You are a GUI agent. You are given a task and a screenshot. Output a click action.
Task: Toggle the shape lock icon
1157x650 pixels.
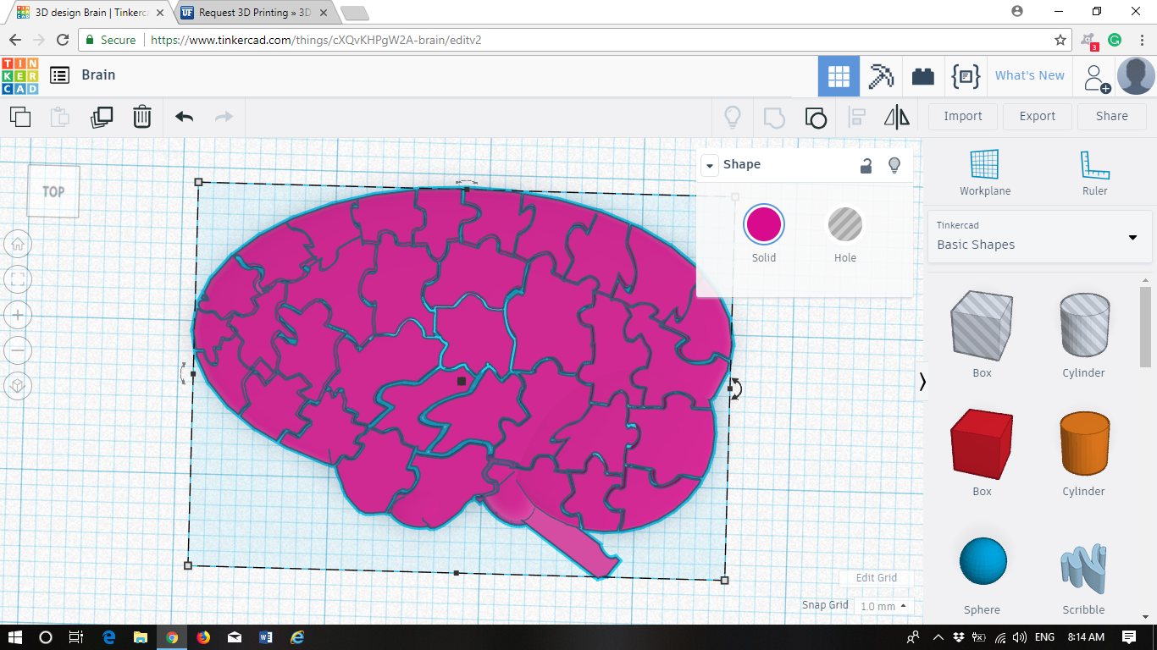866,165
